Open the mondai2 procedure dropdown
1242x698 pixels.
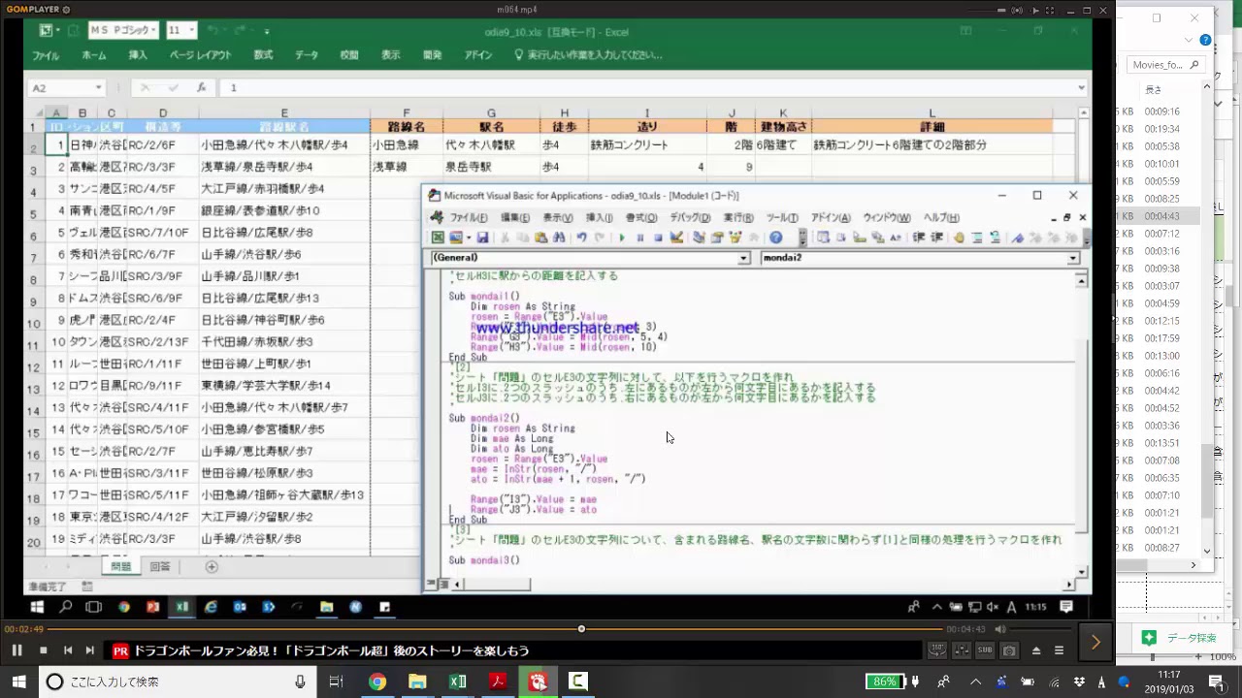(1073, 258)
